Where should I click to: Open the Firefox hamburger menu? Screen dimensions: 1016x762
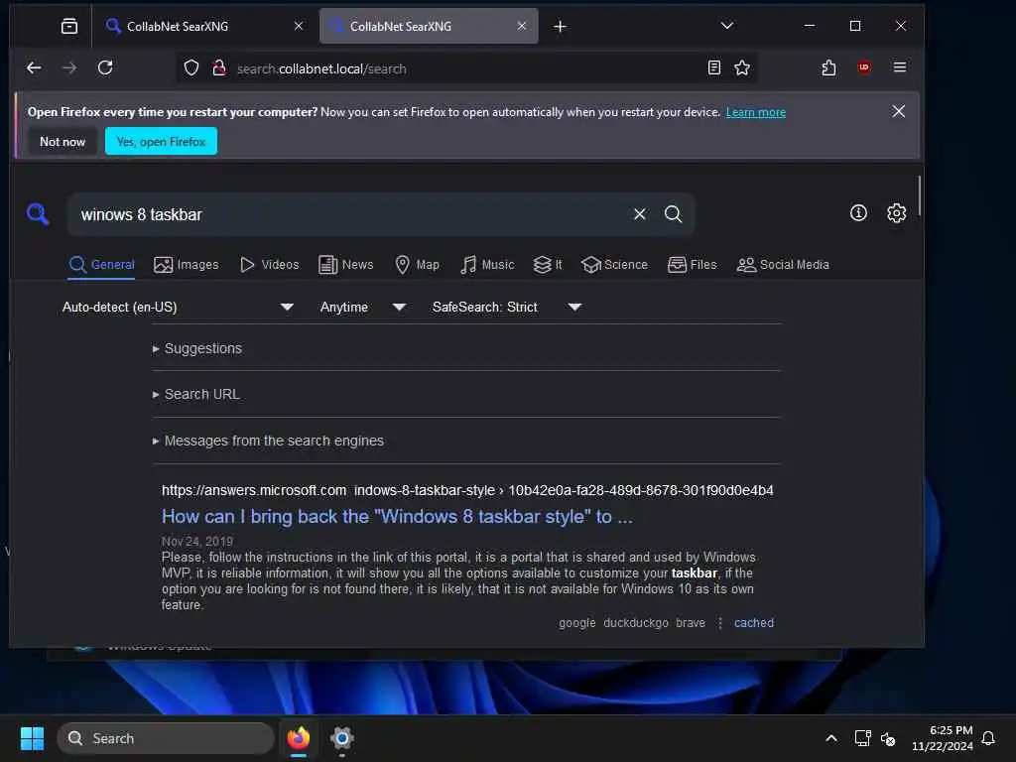tap(899, 67)
